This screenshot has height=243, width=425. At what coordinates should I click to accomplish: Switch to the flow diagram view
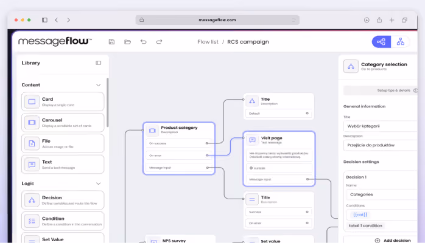[381, 42]
